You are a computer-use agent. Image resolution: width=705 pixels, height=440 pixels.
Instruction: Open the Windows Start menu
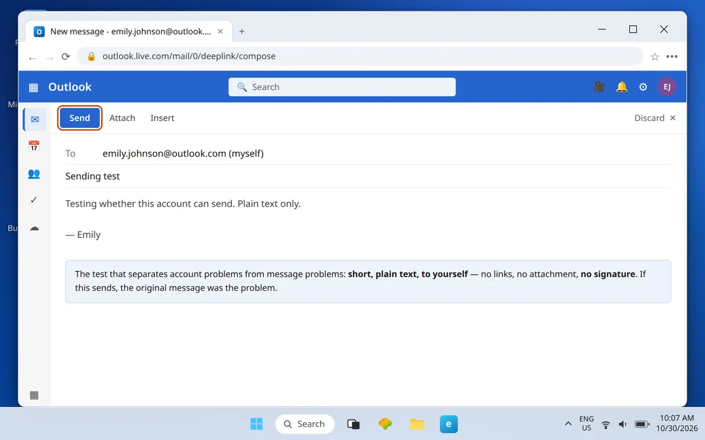click(x=256, y=423)
